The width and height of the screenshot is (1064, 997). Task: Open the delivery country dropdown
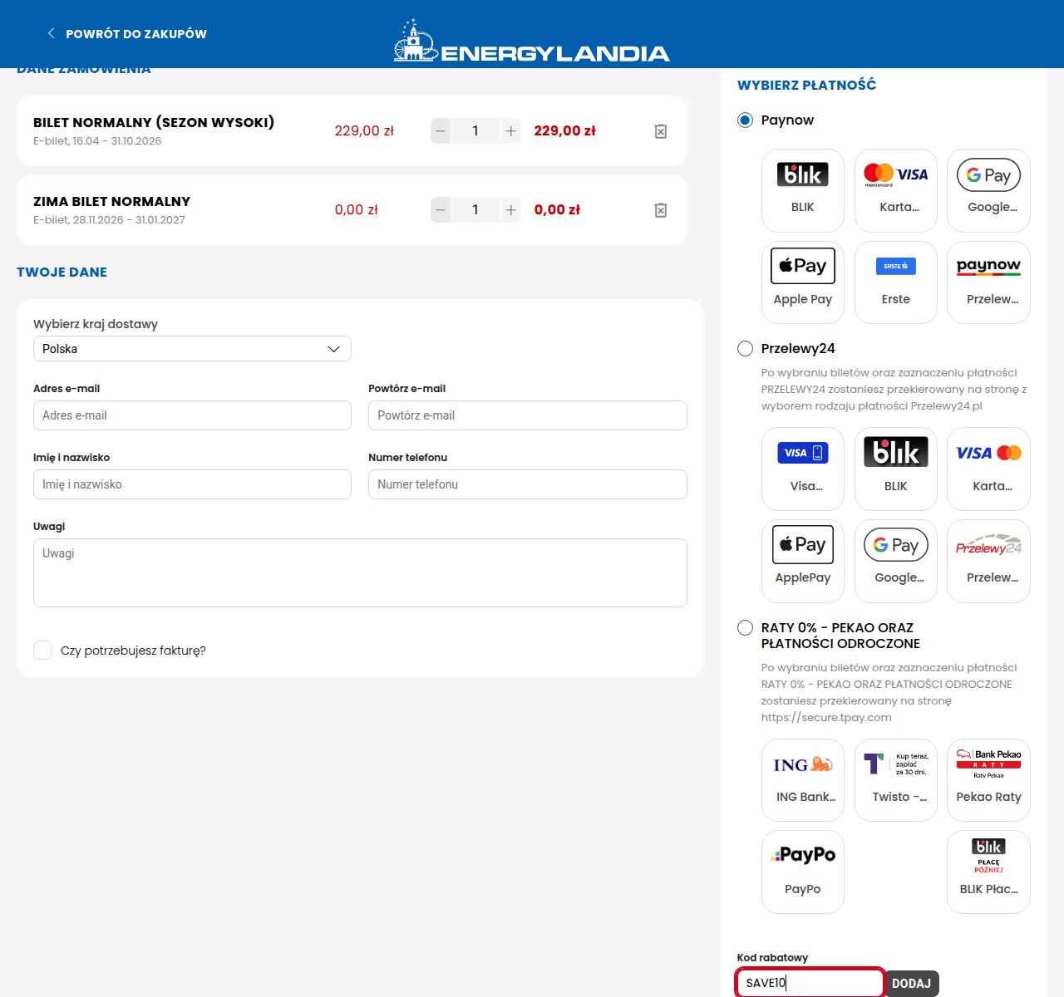192,349
